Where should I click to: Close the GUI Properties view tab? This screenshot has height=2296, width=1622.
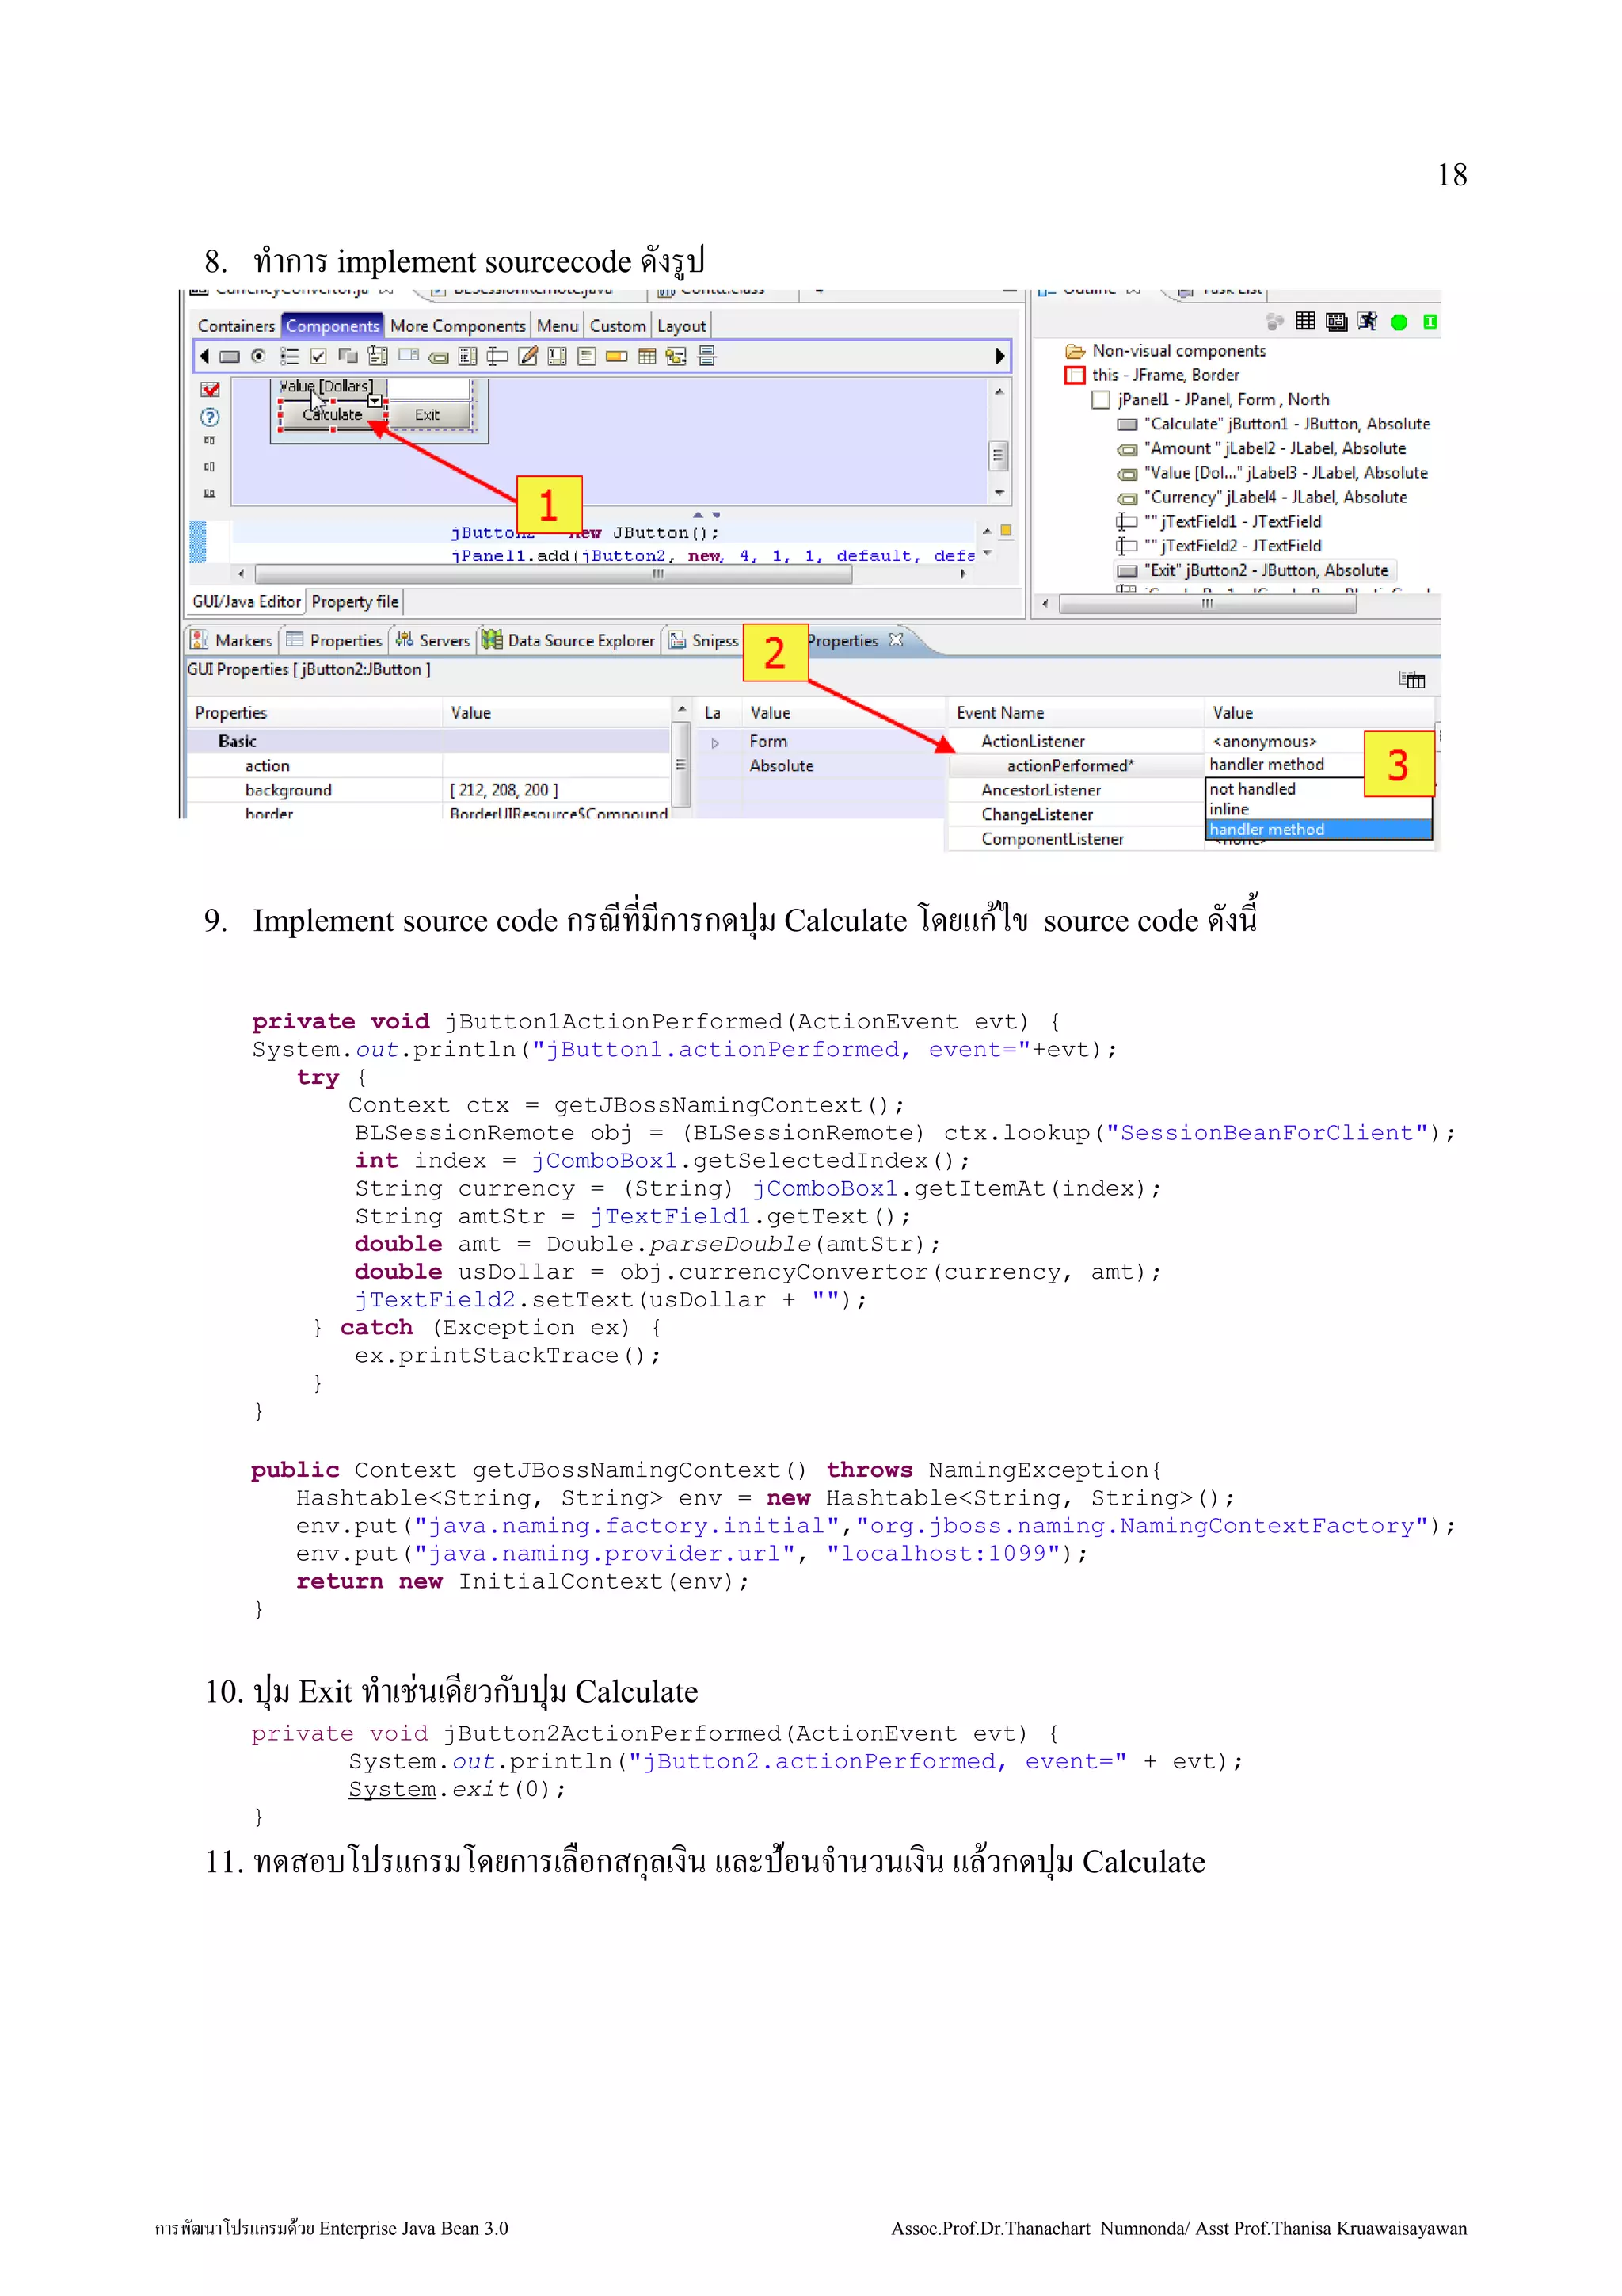click(897, 640)
